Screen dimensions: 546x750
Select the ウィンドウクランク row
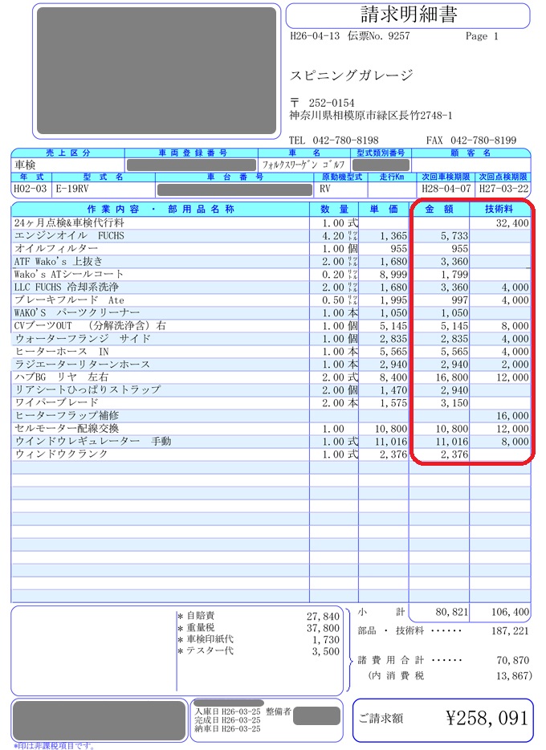coord(271,454)
